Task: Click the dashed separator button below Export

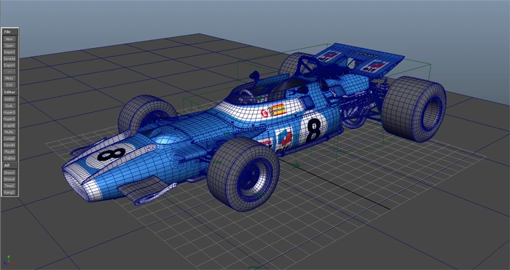Action: coord(9,72)
